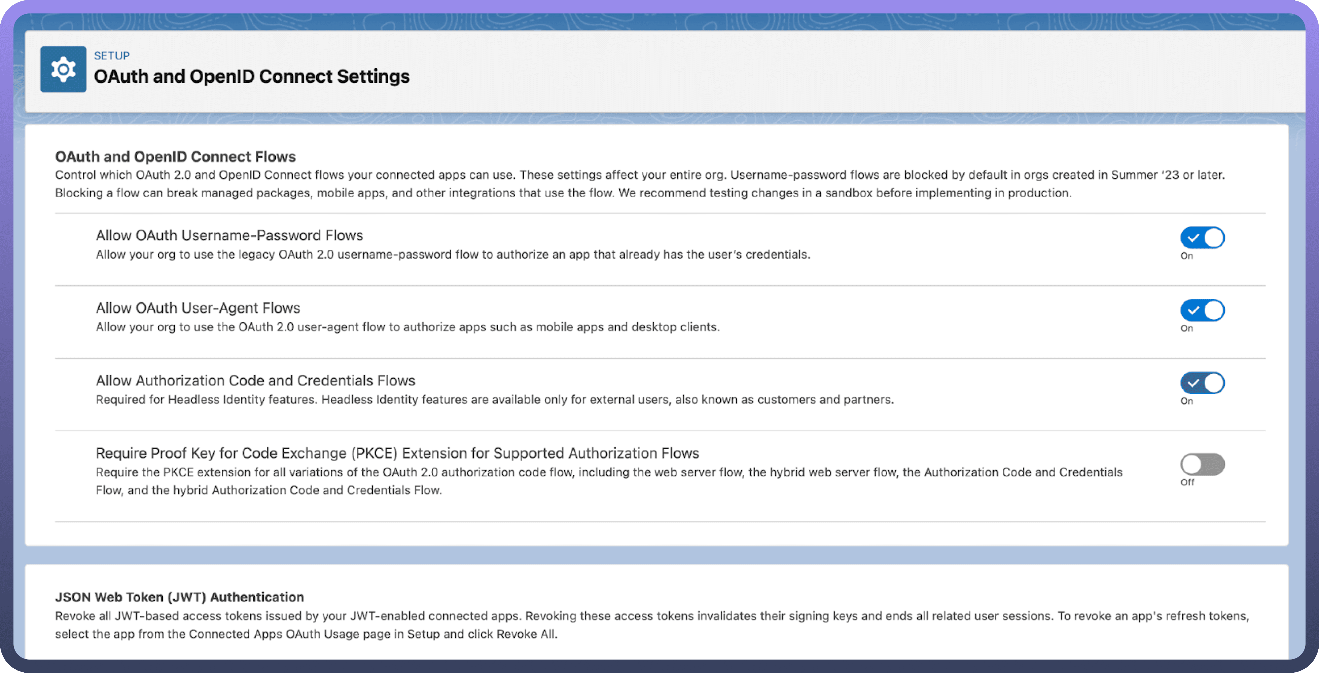Click the On label under Username-Password toggle
Image resolution: width=1319 pixels, height=673 pixels.
coord(1186,256)
